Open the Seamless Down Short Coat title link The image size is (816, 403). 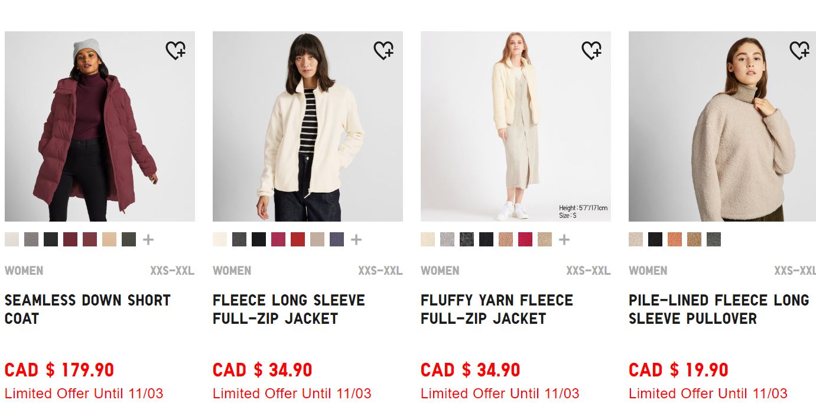point(87,309)
